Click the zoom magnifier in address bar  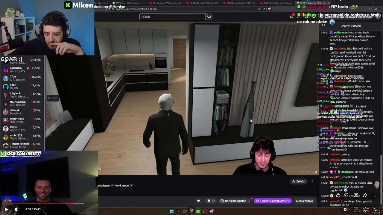[x=259, y=9]
